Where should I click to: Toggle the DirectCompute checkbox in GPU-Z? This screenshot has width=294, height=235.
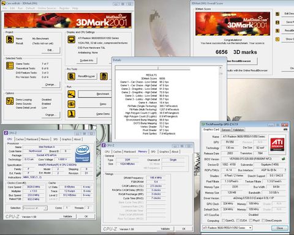click(263, 220)
